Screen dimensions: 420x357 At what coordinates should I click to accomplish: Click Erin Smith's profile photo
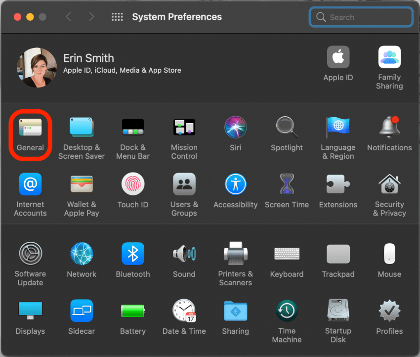37,68
